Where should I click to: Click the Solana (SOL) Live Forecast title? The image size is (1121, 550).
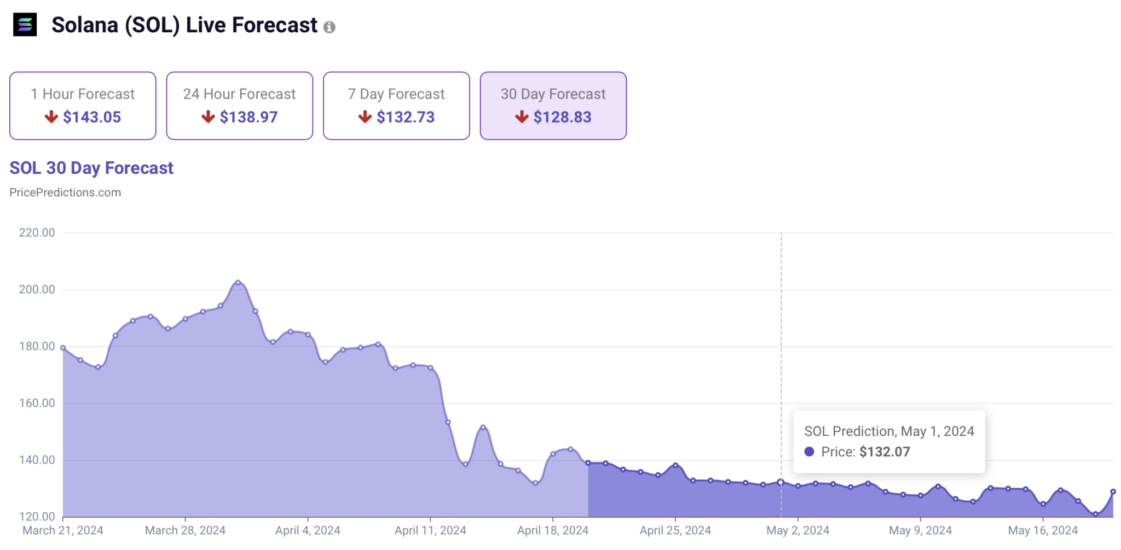[184, 25]
